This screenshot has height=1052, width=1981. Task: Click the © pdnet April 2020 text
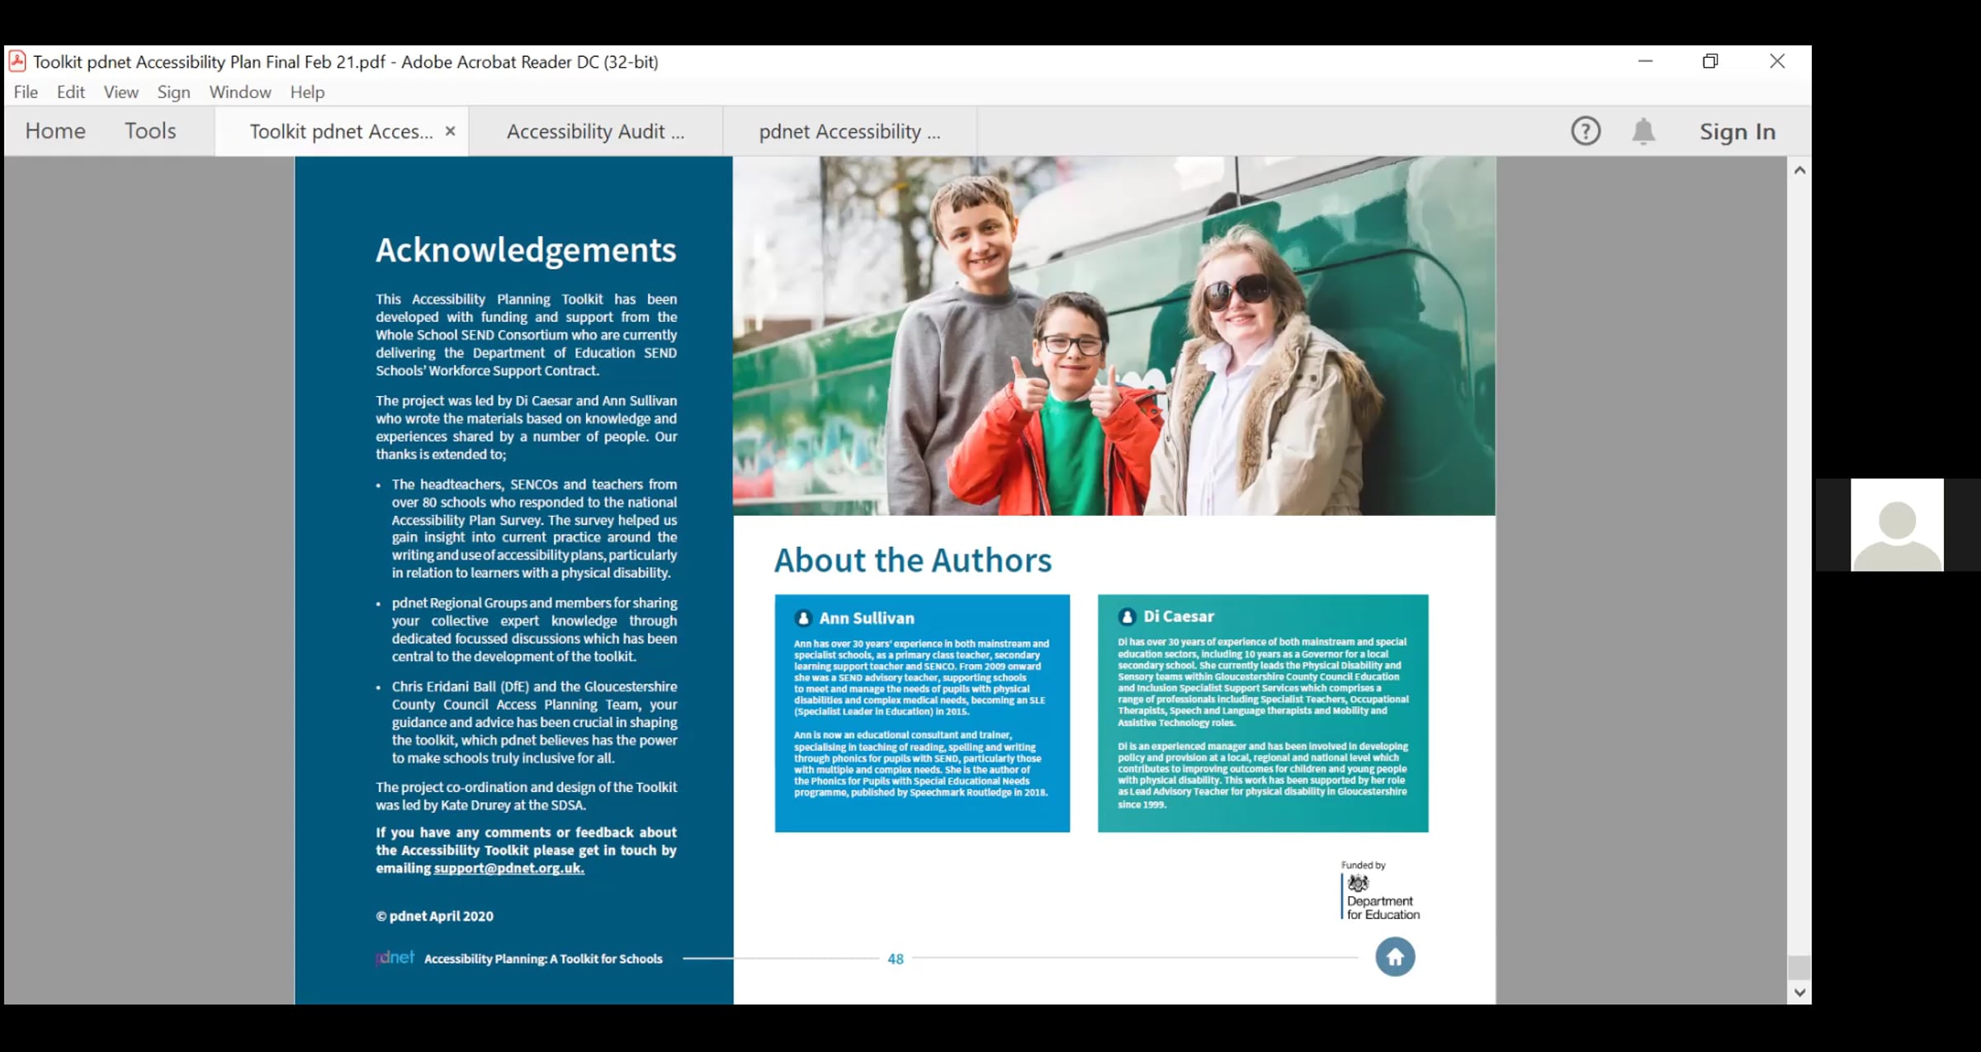point(434,916)
